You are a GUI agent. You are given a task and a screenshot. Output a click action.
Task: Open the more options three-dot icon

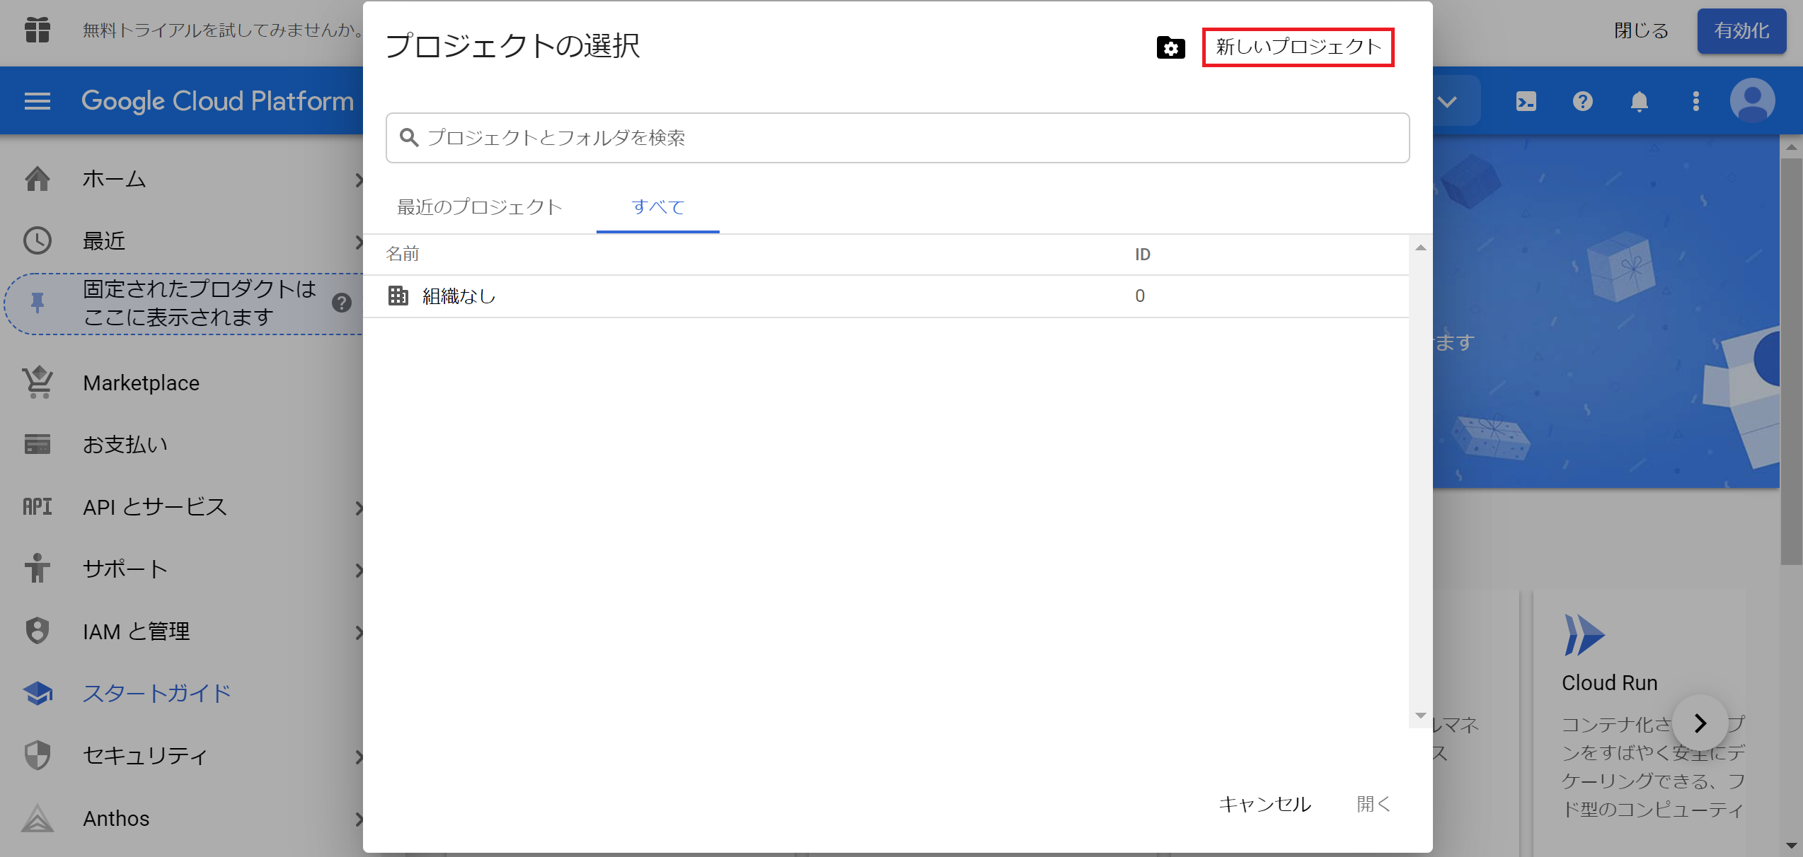point(1696,101)
